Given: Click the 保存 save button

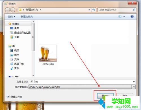Looking at the screenshot, I should pos(105,96).
